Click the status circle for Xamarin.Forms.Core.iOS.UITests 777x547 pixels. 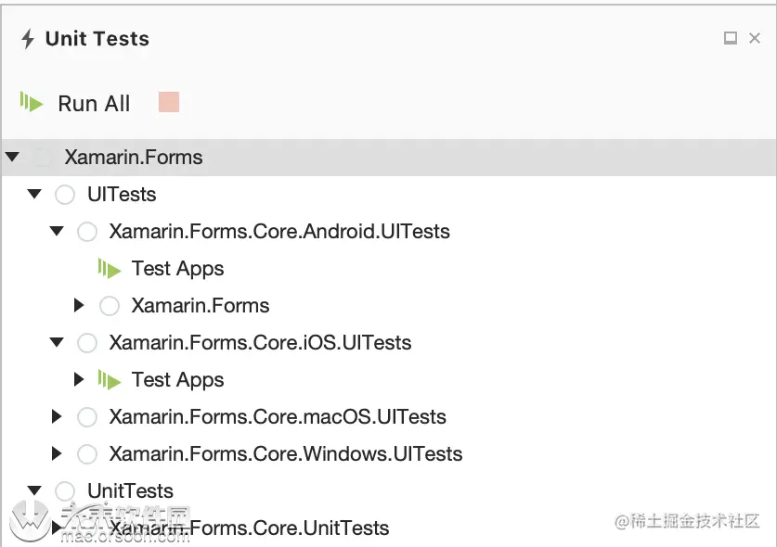click(x=87, y=343)
